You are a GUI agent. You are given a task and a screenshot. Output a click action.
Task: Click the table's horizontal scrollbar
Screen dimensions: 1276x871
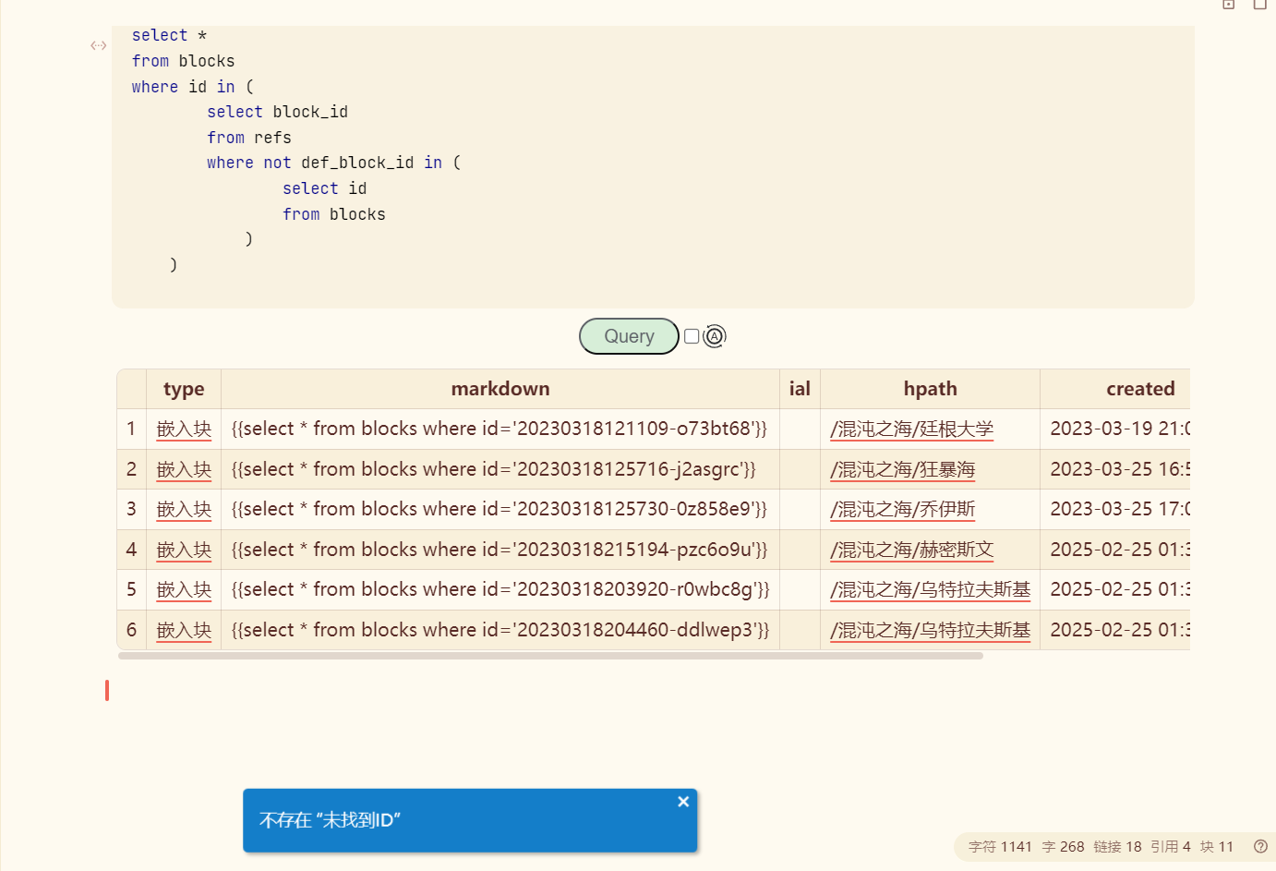(550, 656)
